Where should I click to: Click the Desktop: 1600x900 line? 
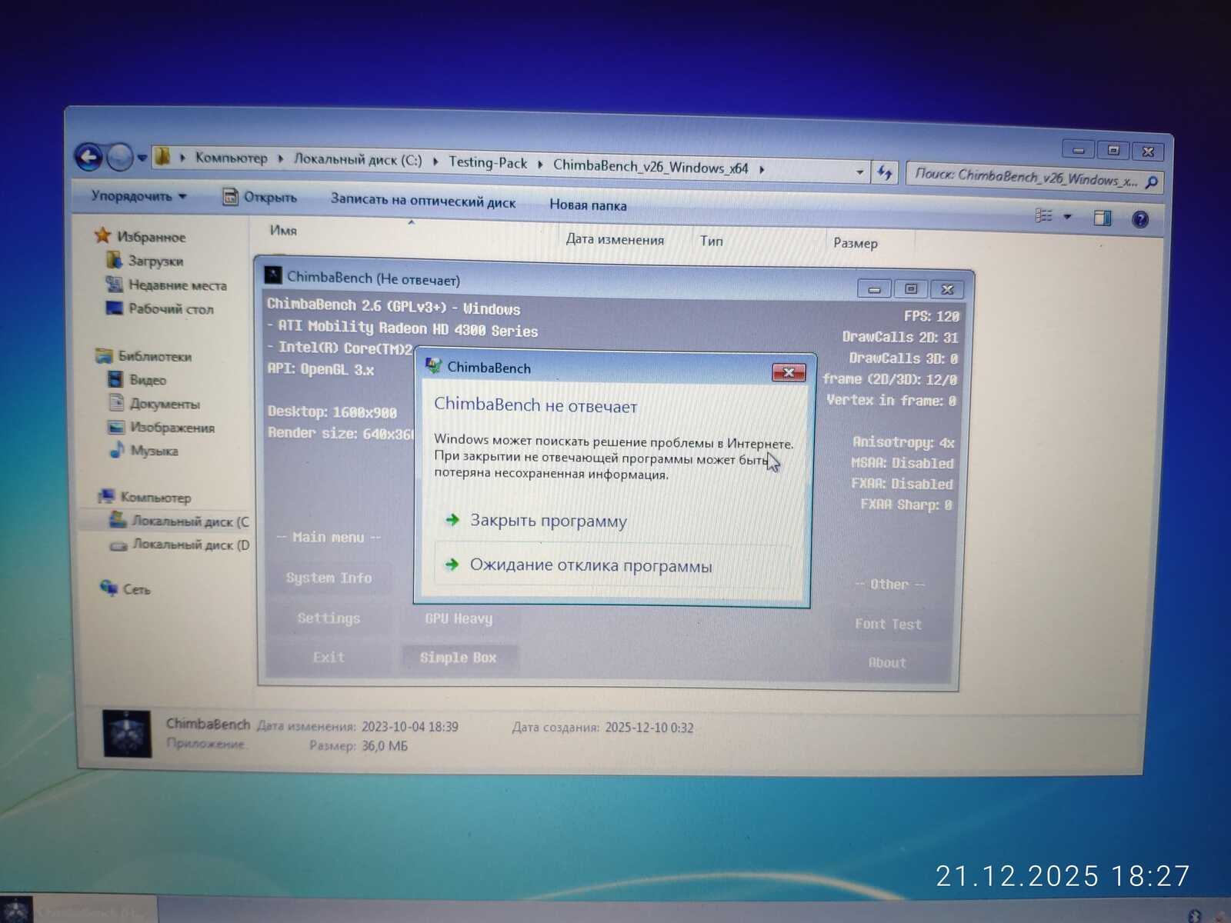pos(332,412)
